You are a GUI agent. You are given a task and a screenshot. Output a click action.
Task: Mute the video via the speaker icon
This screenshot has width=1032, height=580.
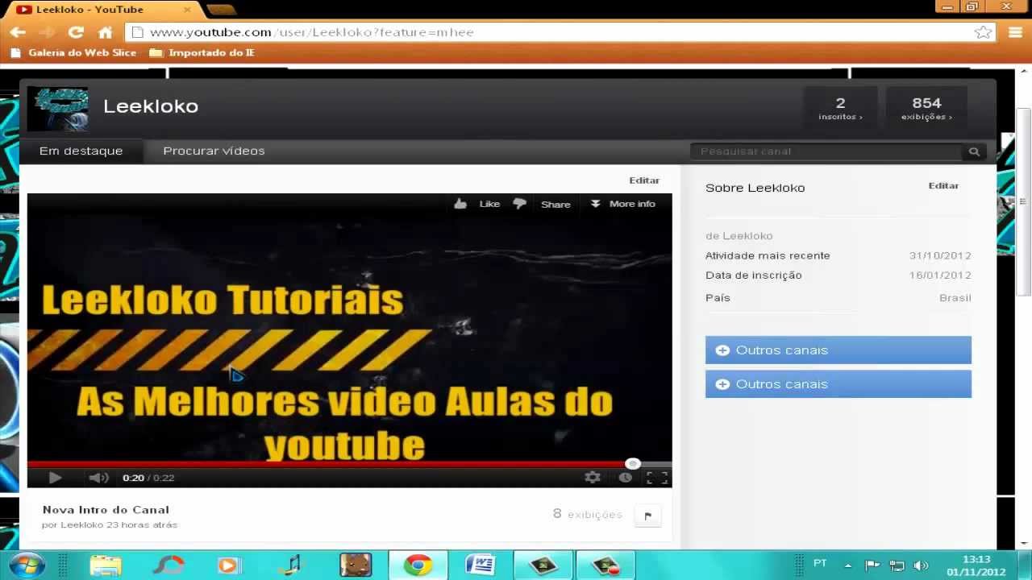click(98, 478)
